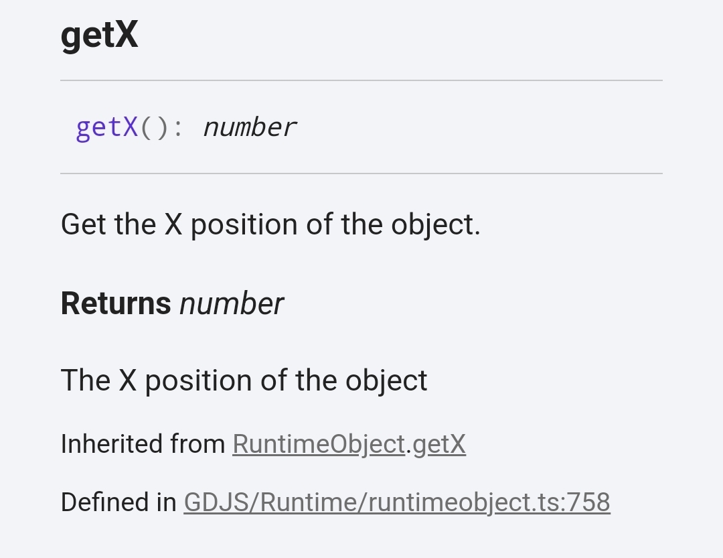Follow the getX link after RuntimeObject
Viewport: 723px width, 558px height.
coord(439,444)
